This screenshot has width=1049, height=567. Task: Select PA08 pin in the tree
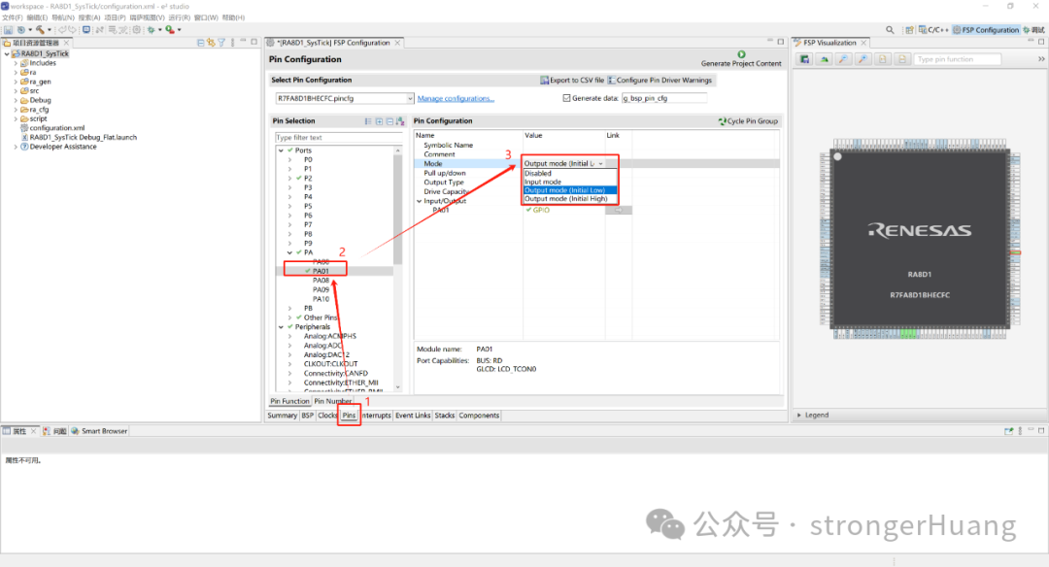321,281
